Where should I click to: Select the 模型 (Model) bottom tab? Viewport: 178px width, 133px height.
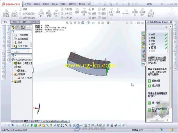click(26, 121)
